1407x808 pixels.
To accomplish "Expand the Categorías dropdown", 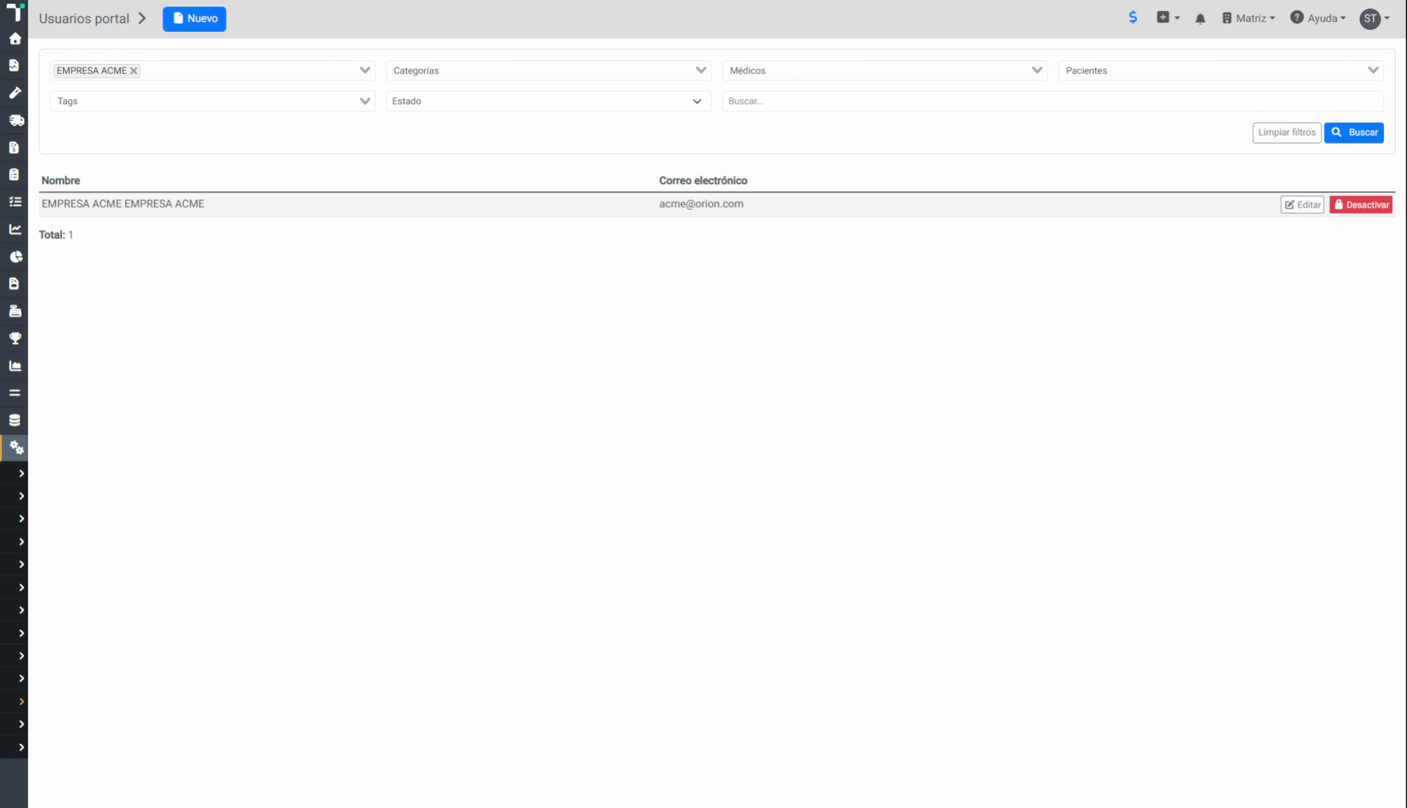I will click(x=548, y=71).
